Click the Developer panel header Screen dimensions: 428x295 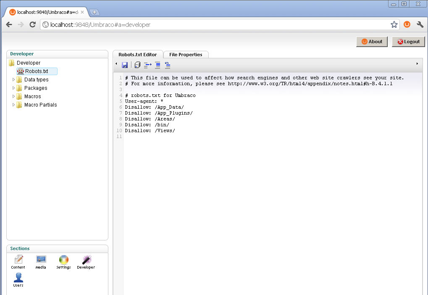tap(57, 54)
